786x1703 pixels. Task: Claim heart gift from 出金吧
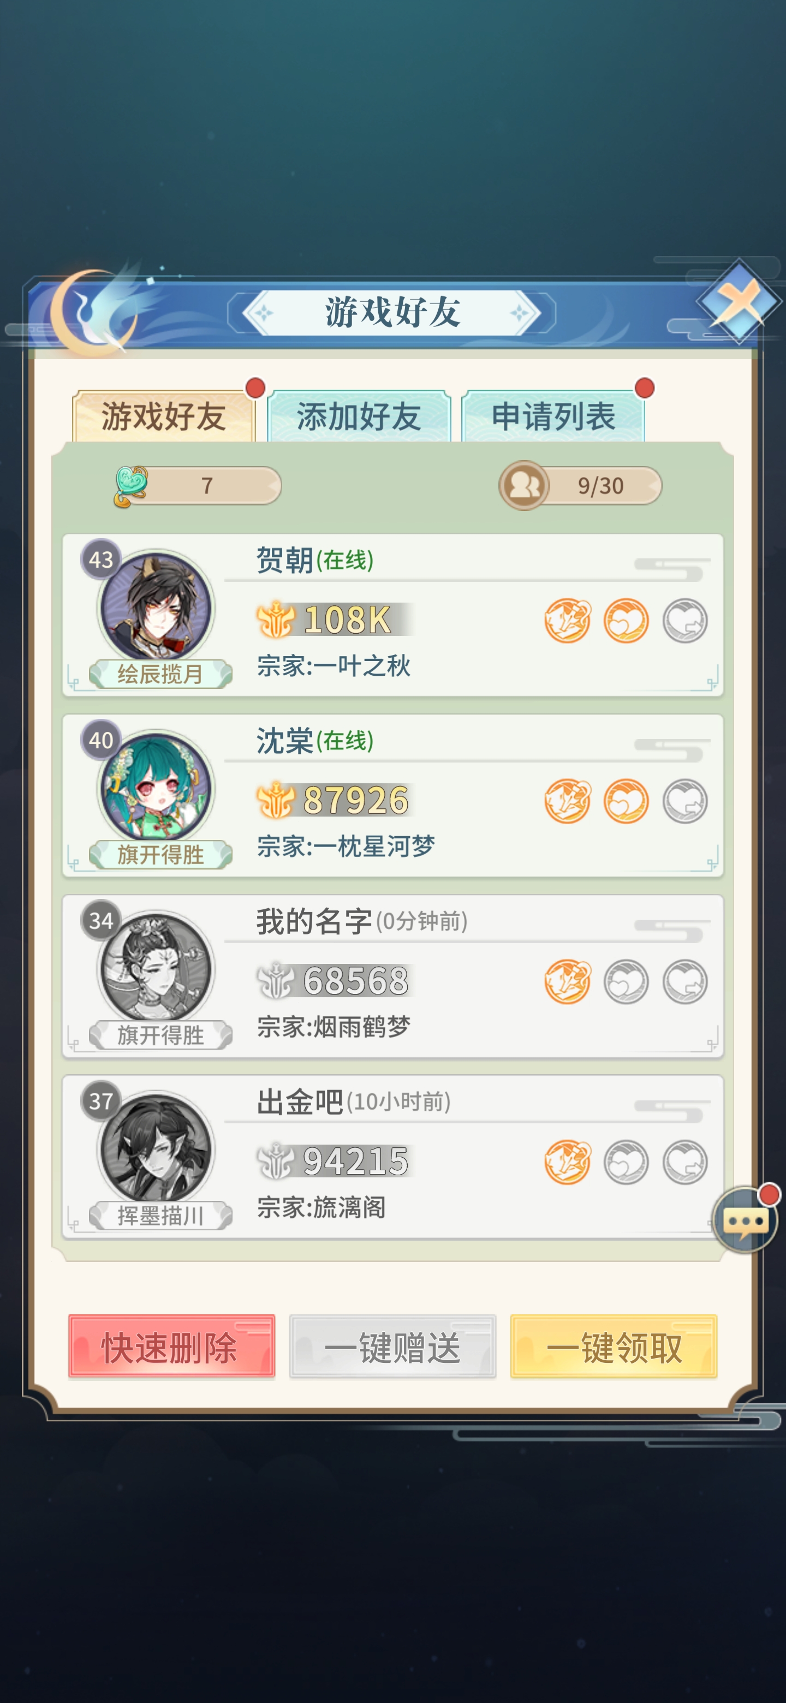pos(685,1162)
